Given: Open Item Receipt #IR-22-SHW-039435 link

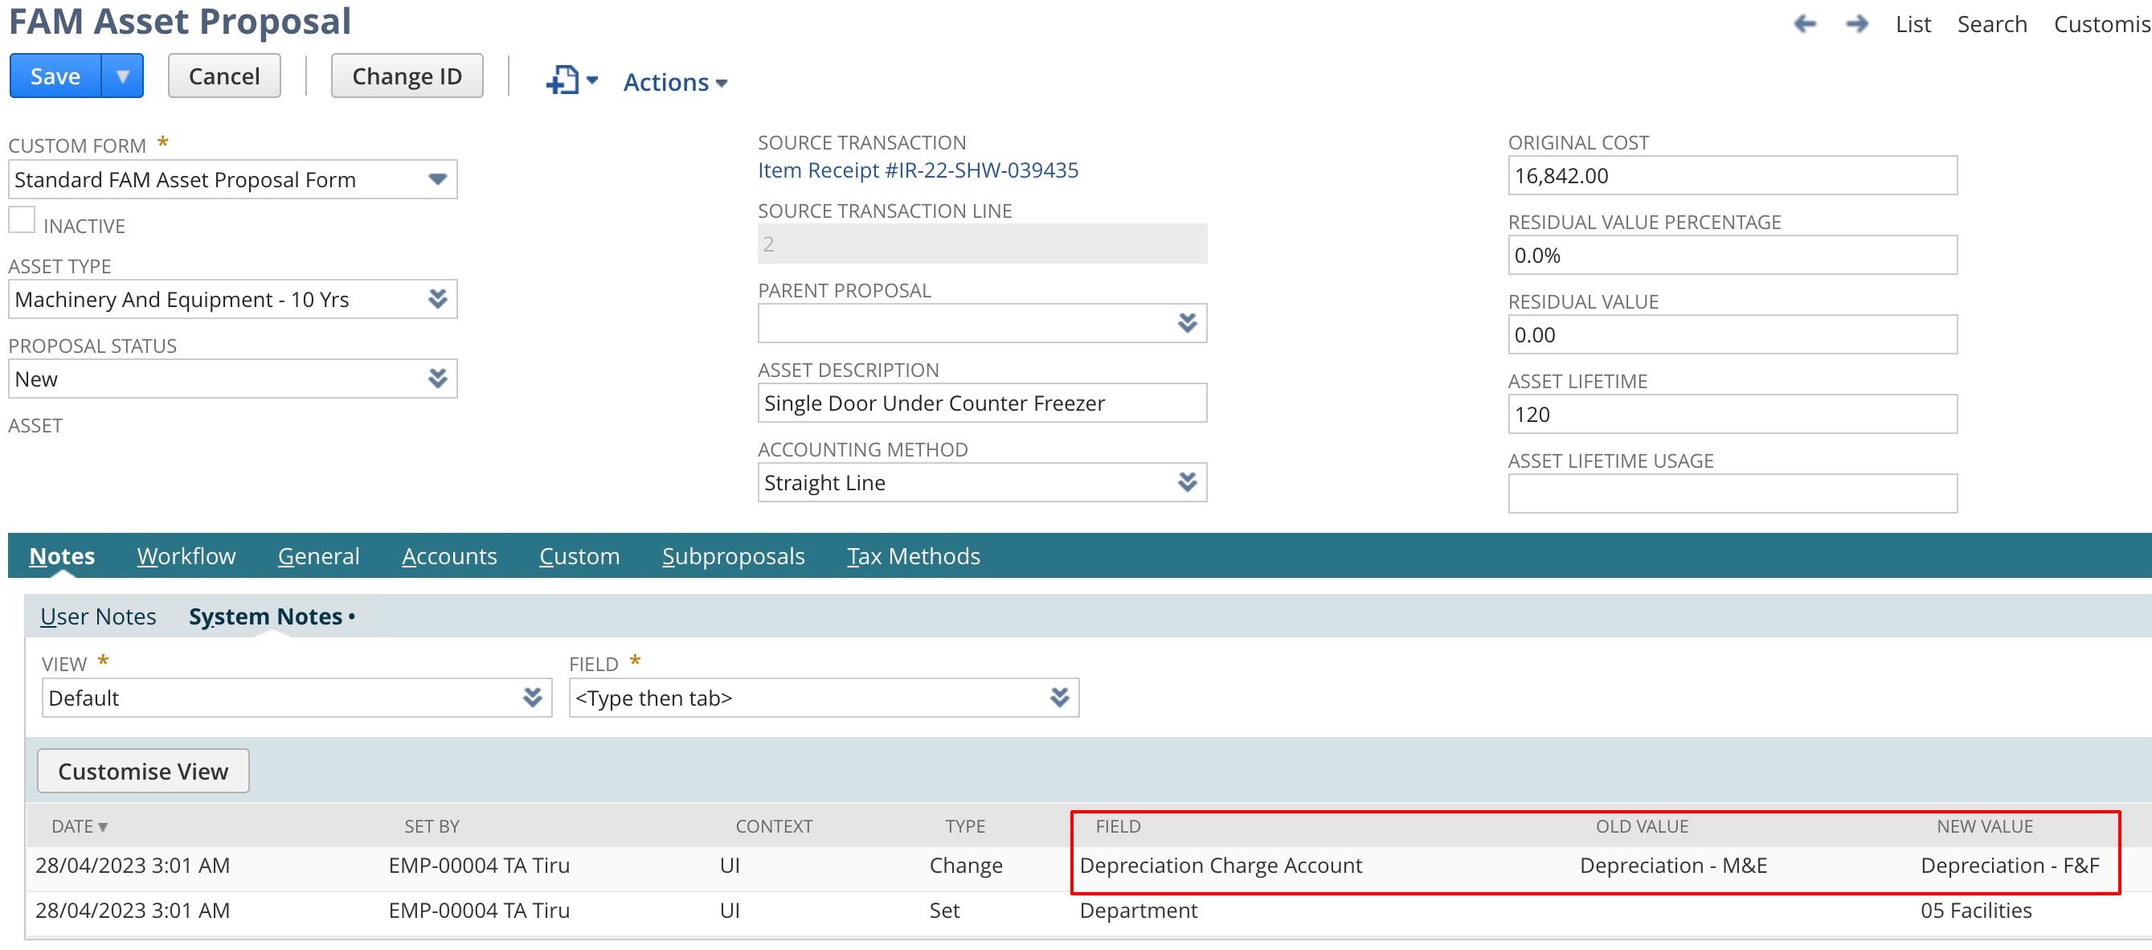Looking at the screenshot, I should (917, 170).
